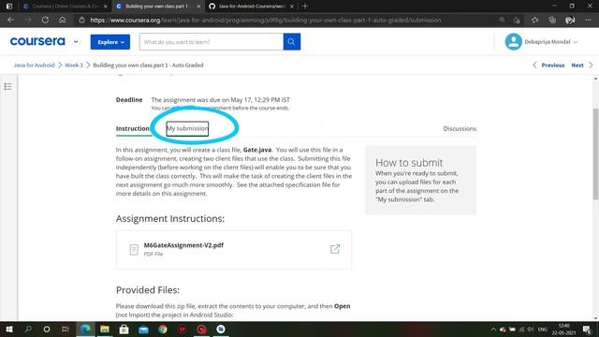This screenshot has height=337, width=599.
Task: Click the browser forward arrow
Action: click(28, 20)
